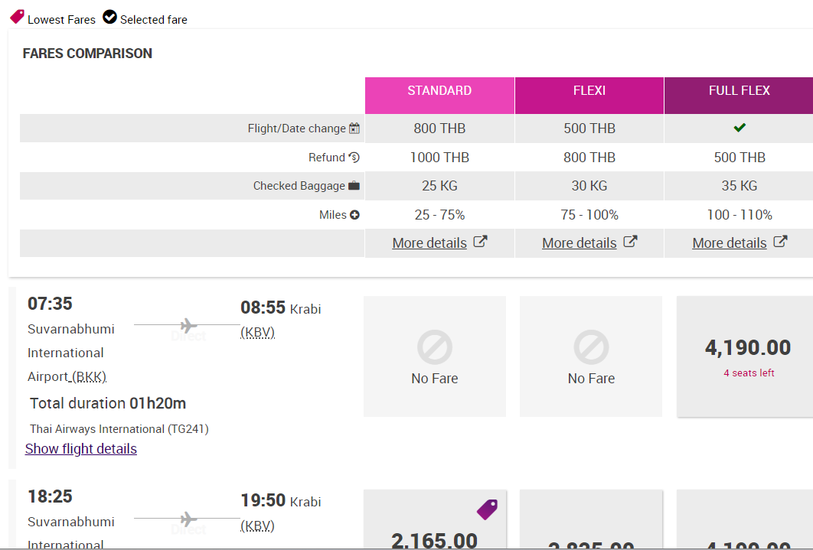Image resolution: width=813 pixels, height=550 pixels.
Task: Open More details for Full Flex fare
Action: [730, 243]
